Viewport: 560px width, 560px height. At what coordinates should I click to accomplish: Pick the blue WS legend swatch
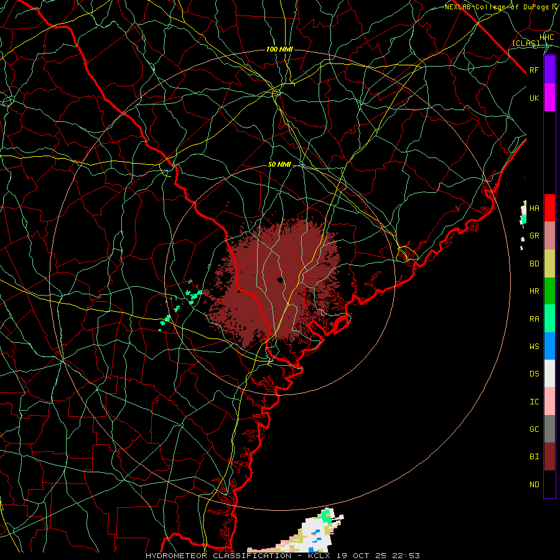(x=549, y=346)
